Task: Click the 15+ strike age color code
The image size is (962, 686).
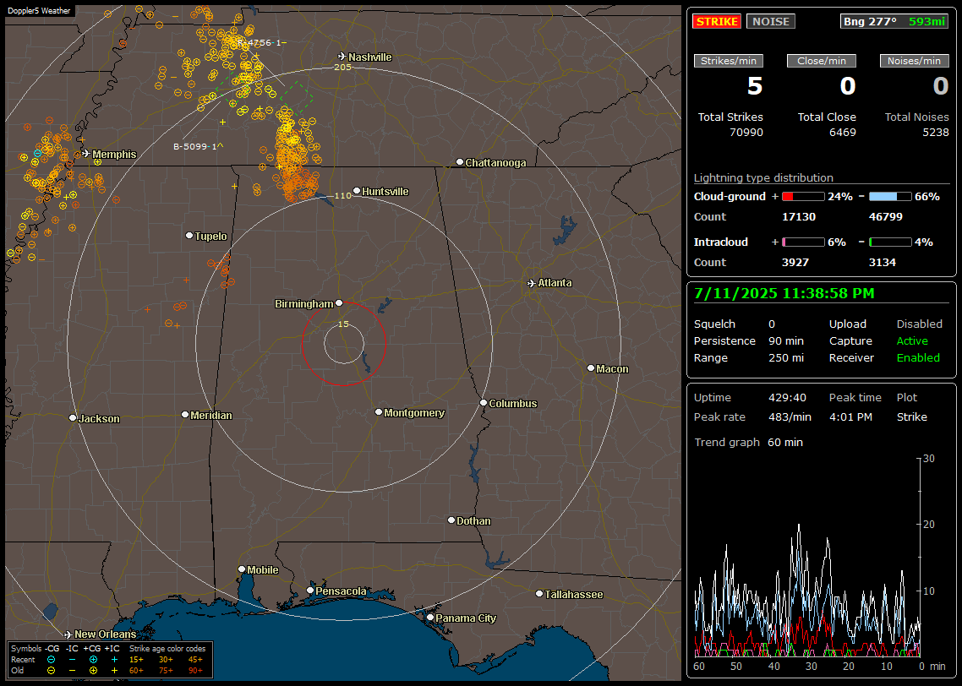Action: coord(136,660)
